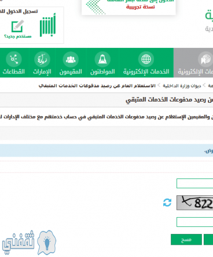Click the الخدمات الإلكترونية globe icon

[x=146, y=59]
